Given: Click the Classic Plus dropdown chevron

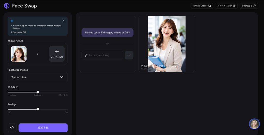Looking at the screenshot, I should click(61, 77).
